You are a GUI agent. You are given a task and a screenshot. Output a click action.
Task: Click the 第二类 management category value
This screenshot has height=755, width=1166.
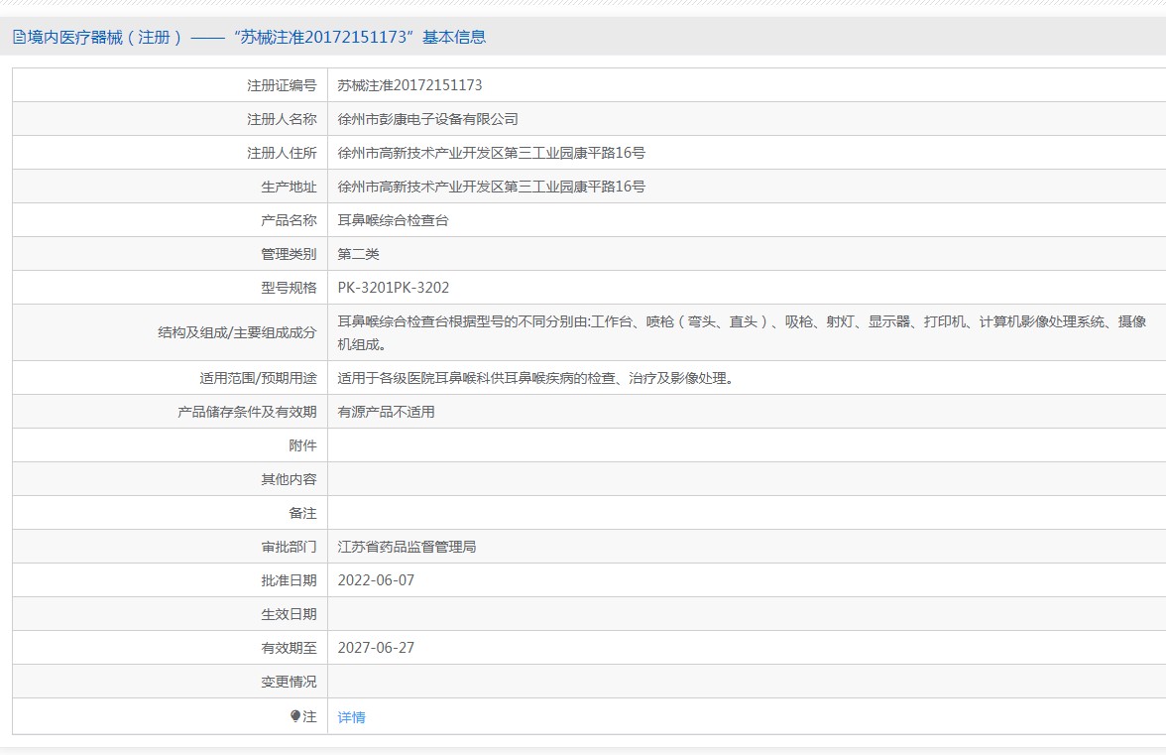click(x=358, y=254)
